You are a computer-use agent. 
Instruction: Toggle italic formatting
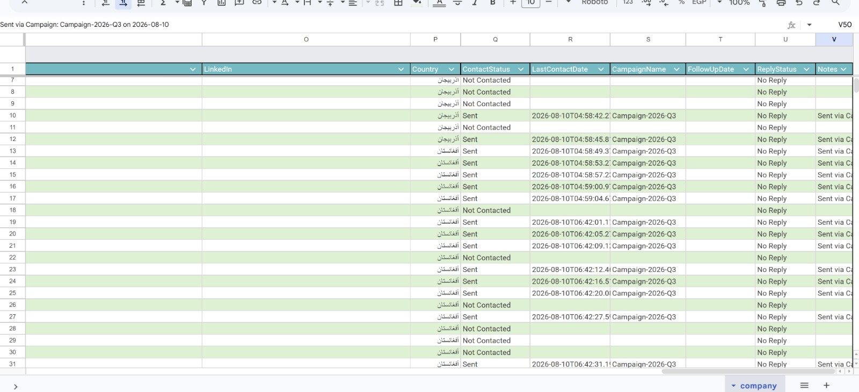click(475, 3)
